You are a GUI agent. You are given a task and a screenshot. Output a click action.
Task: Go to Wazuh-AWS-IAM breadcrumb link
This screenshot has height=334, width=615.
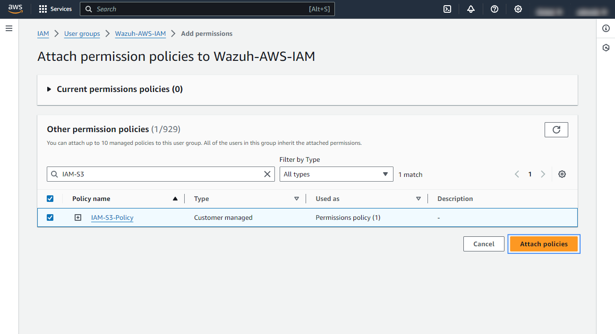tap(140, 33)
